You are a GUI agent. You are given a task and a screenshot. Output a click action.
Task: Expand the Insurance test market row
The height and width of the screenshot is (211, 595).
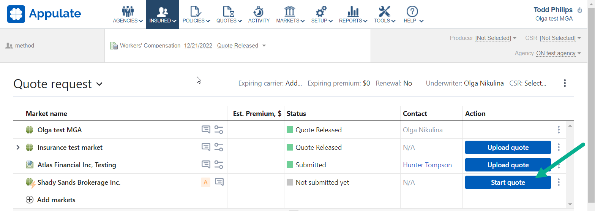pyautogui.click(x=18, y=148)
